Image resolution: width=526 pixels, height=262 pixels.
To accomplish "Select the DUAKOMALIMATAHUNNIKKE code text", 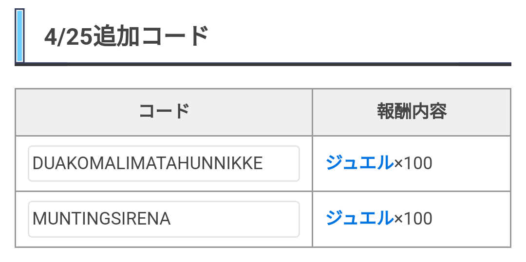I will click(x=148, y=164).
